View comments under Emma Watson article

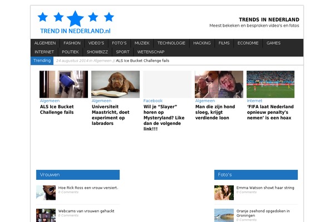(247, 192)
